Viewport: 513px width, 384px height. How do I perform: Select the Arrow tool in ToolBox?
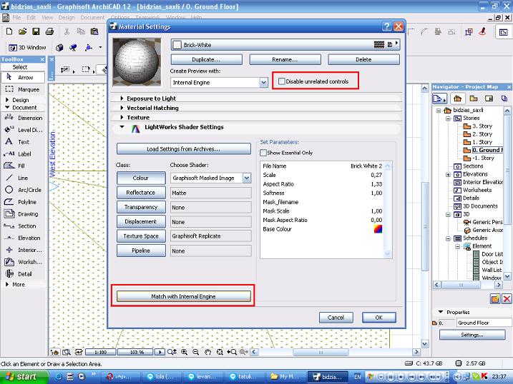(23, 77)
